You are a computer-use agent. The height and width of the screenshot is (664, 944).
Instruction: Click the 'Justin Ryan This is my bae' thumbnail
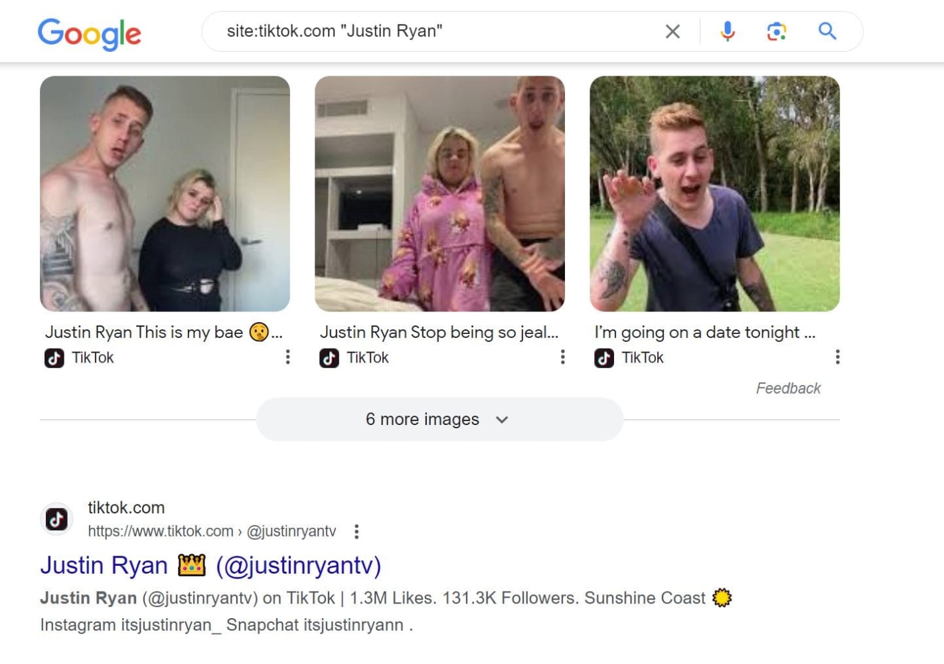point(165,193)
